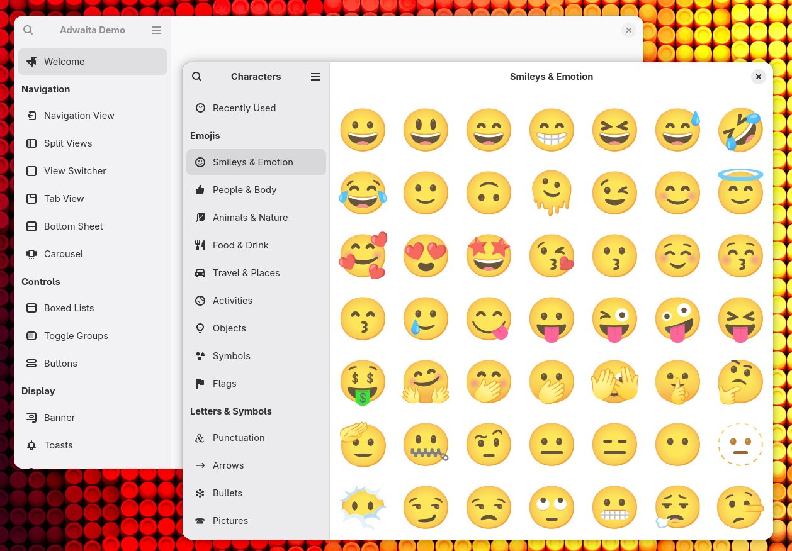Open the Boxed Lists page
792x551 pixels.
coord(69,308)
